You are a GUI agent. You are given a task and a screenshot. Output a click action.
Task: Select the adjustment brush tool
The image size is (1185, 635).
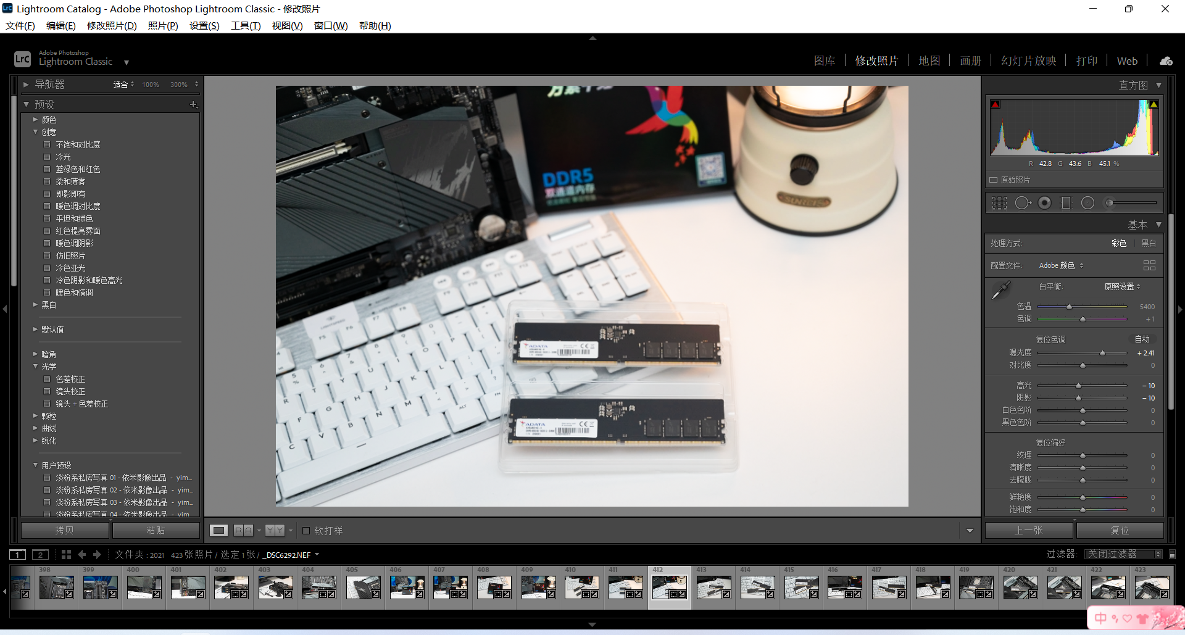(1131, 203)
